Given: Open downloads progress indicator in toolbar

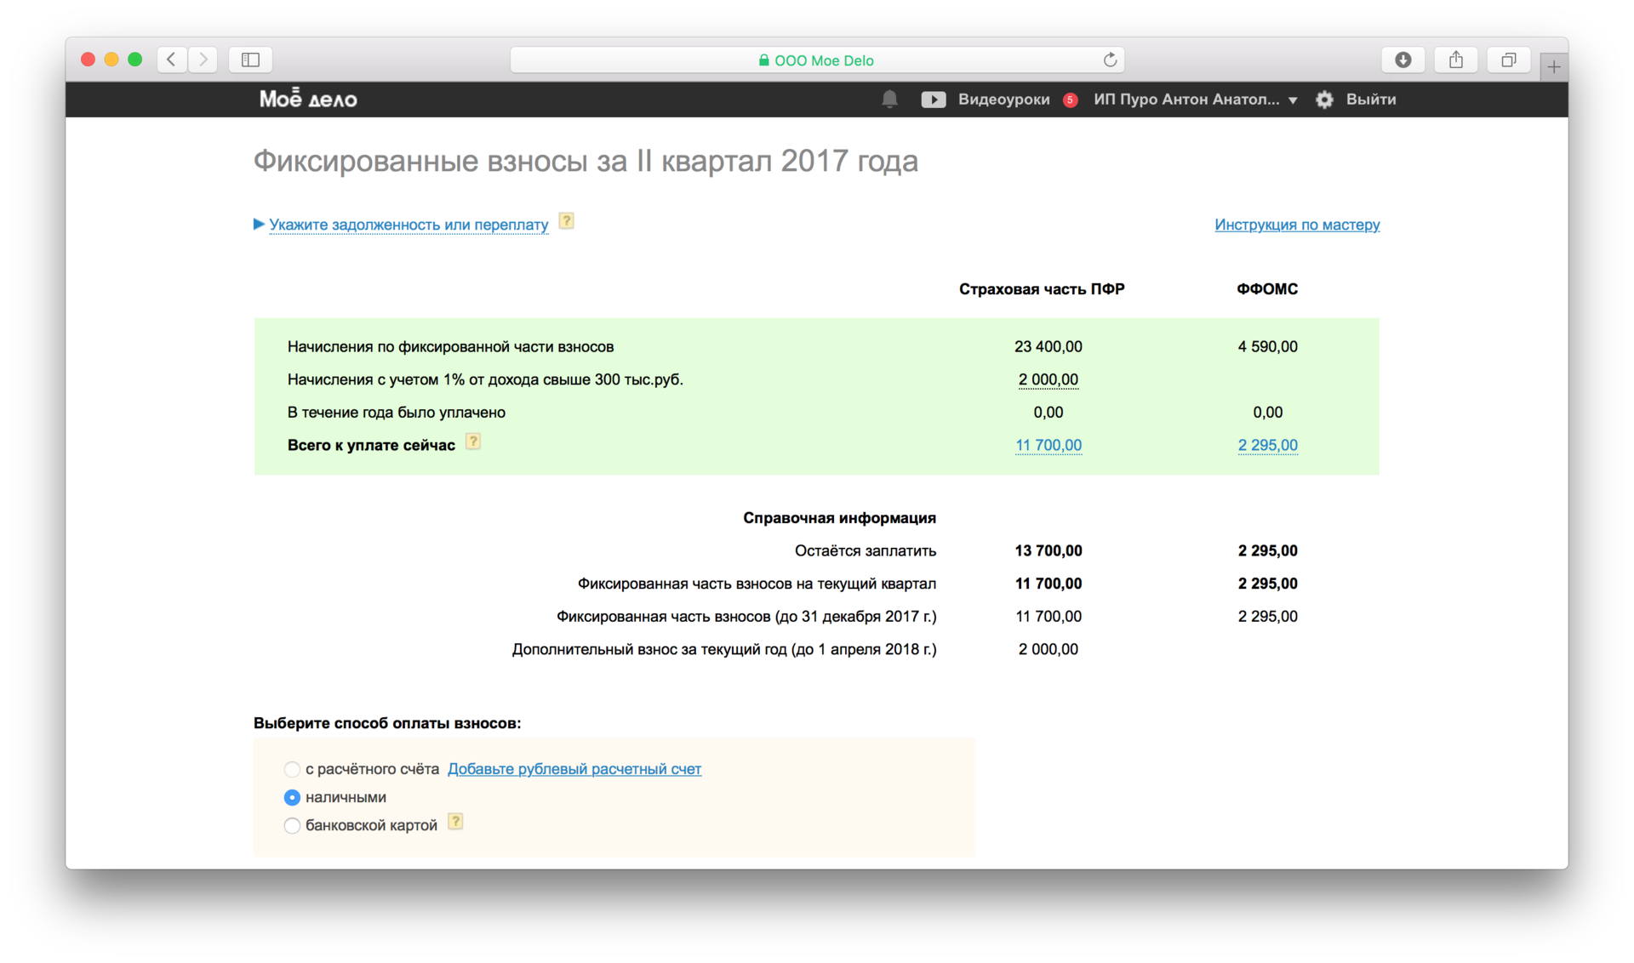Looking at the screenshot, I should (x=1403, y=60).
